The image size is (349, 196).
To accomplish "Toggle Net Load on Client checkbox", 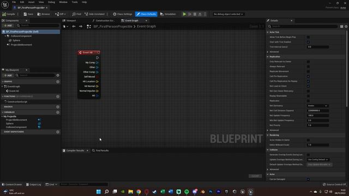I will point(308,86).
